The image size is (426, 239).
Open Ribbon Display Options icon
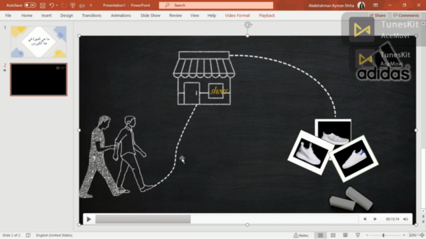click(375, 5)
